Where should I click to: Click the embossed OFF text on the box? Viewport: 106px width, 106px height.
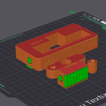tap(49, 62)
